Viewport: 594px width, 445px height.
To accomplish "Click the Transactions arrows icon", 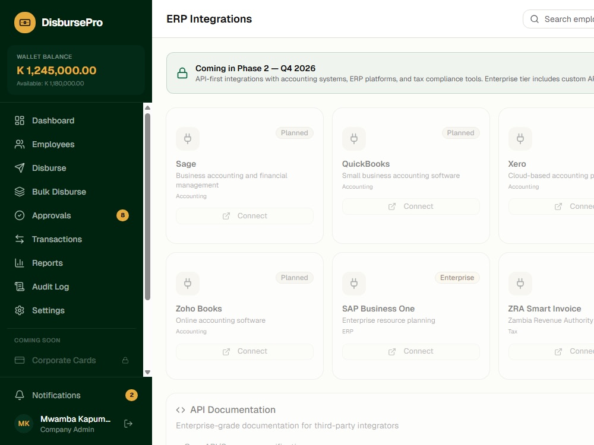I will pos(20,239).
